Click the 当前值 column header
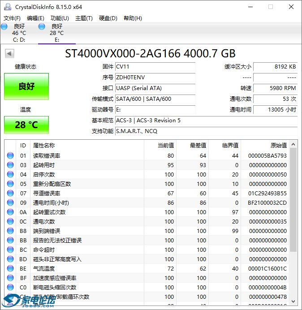This screenshot has height=310, width=302. (160, 146)
